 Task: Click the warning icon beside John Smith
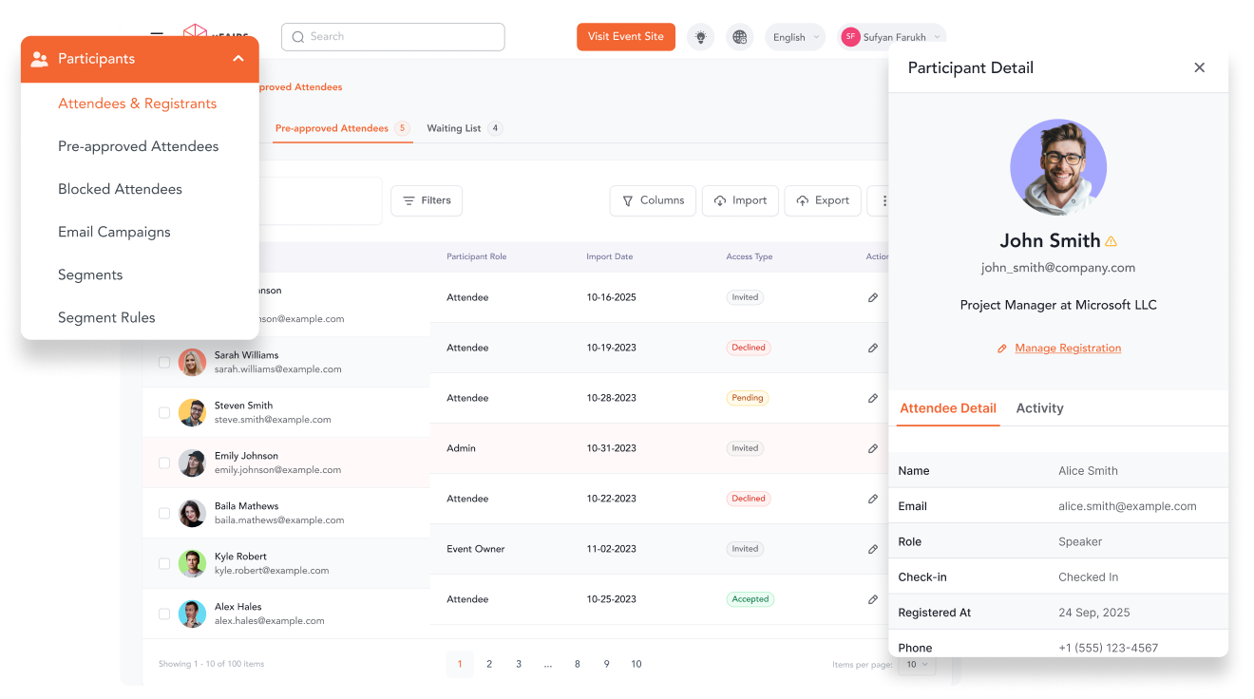point(1111,241)
